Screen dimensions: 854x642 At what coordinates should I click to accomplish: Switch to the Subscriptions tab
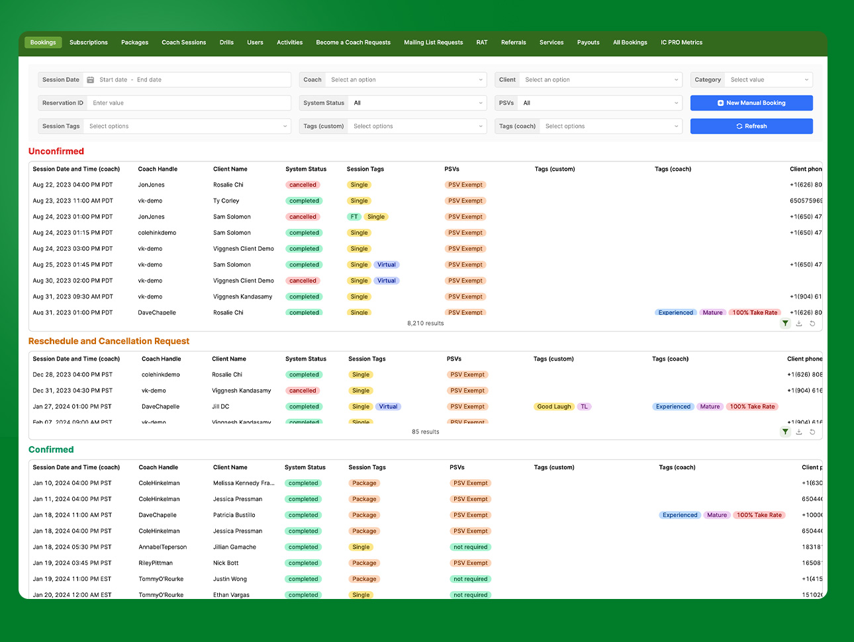[x=89, y=42]
